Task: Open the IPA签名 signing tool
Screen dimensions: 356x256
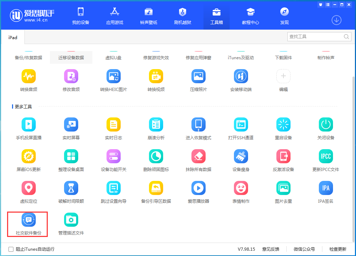Action: tap(326, 191)
